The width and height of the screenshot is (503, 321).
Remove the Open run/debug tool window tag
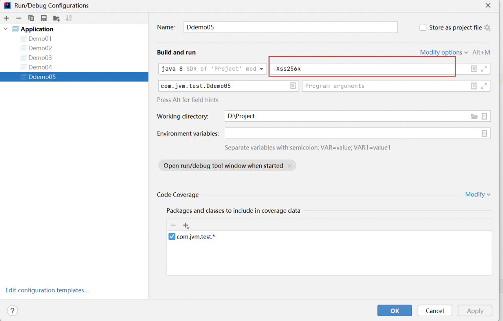(x=290, y=166)
